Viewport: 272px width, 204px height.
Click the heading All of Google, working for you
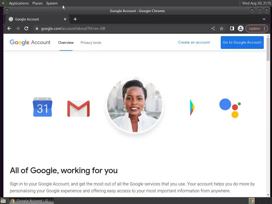[64, 171]
